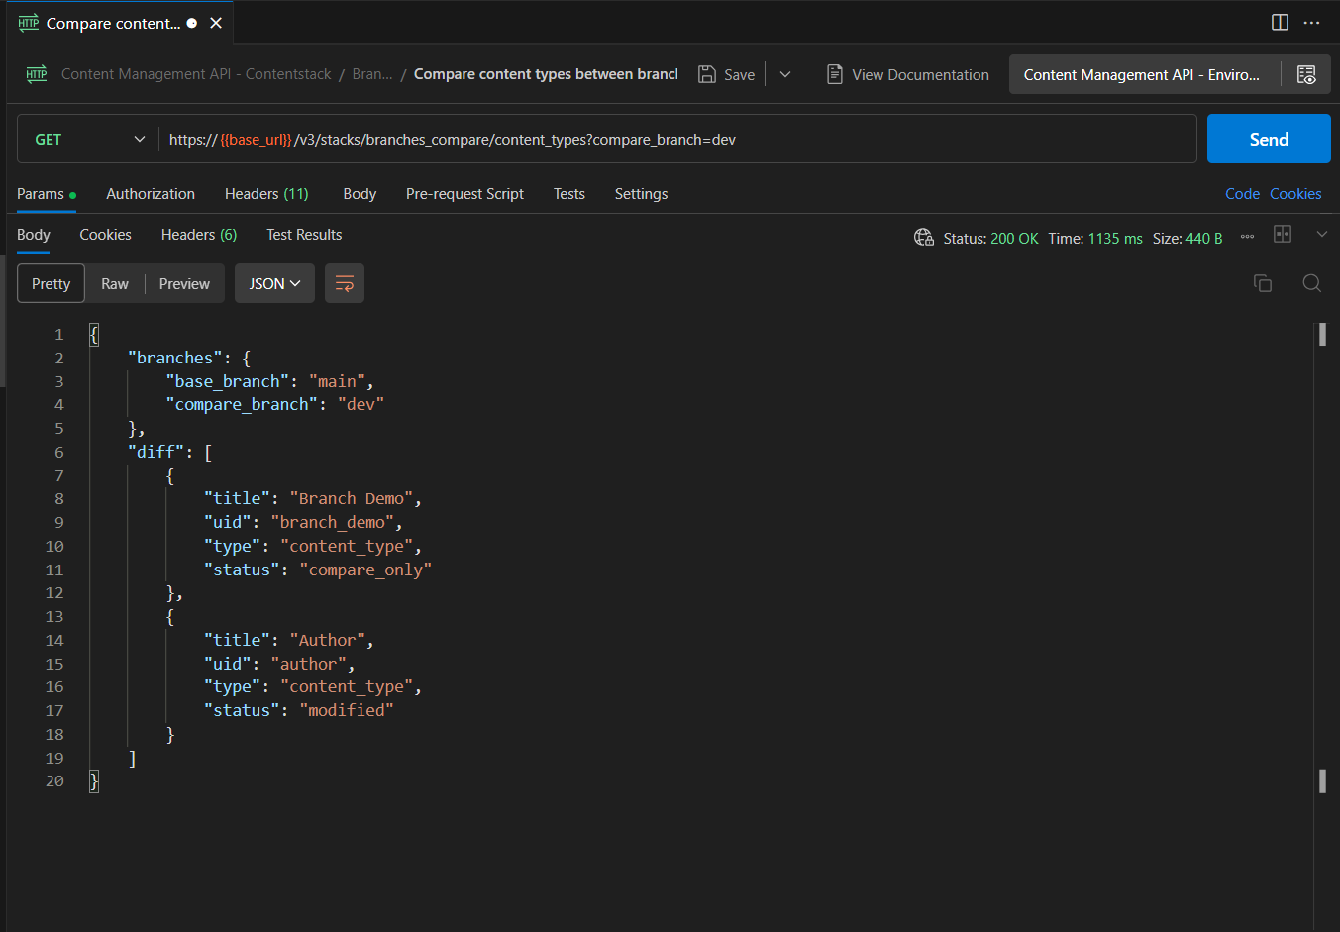1340x932 pixels.
Task: Open the request Headers (11) tab
Action: click(x=266, y=194)
